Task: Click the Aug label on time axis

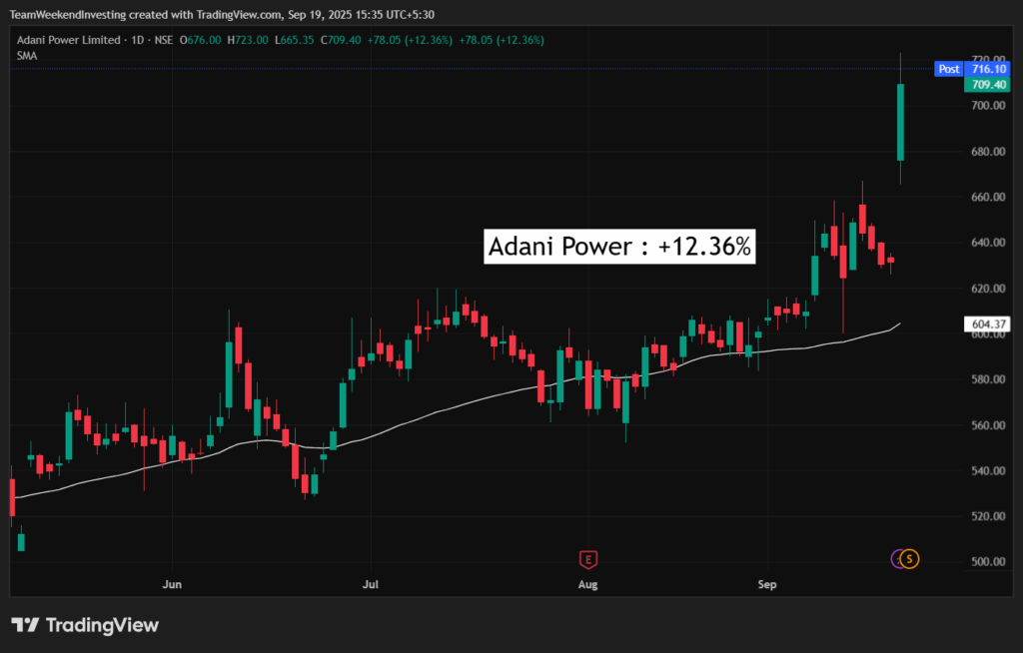Action: (x=587, y=584)
